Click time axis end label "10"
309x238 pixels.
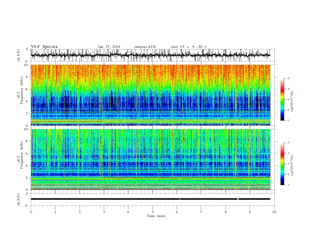point(274,212)
